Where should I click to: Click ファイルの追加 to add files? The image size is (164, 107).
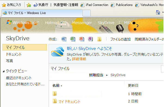pyautogui.click(x=121, y=39)
